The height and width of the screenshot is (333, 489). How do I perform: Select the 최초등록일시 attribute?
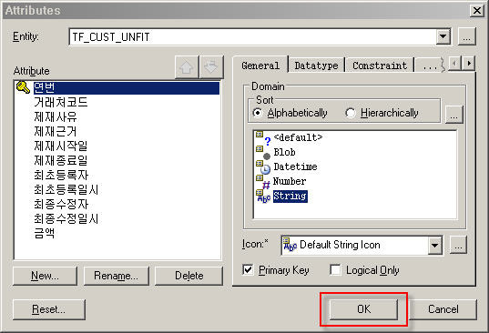click(66, 190)
